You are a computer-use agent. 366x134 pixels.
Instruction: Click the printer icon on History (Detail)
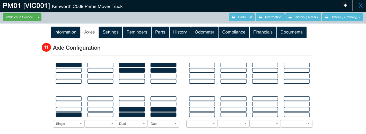(290, 17)
